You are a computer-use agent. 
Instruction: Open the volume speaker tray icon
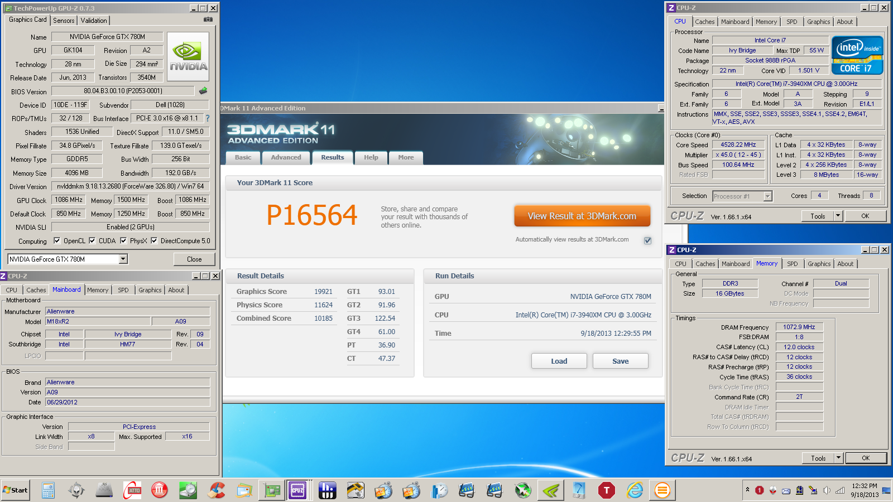click(827, 490)
